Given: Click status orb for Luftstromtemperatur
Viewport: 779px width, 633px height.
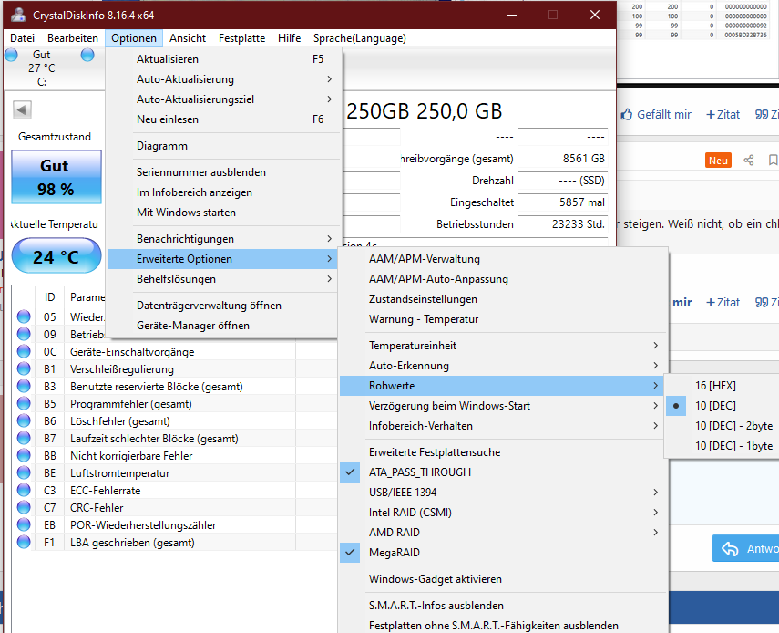Looking at the screenshot, I should coord(24,472).
